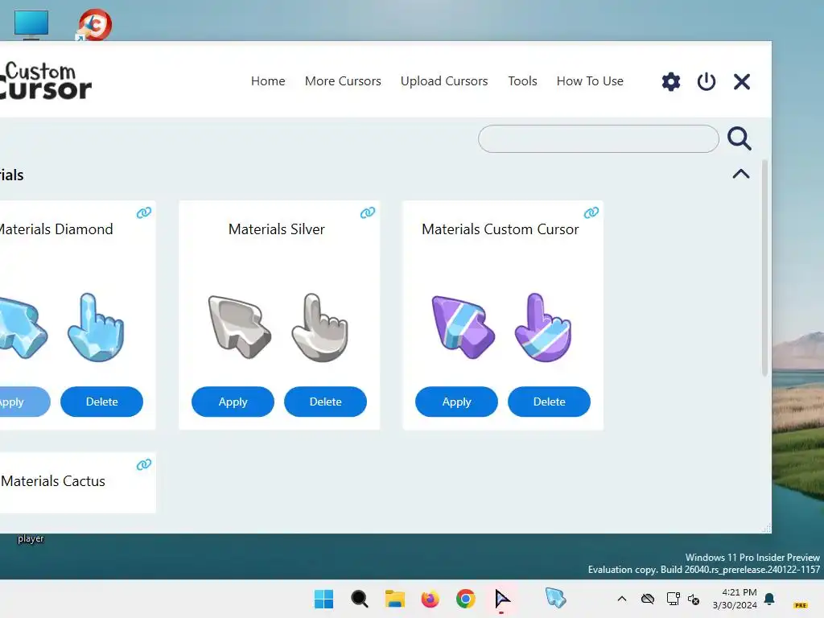Select the silver arrow cursor image
The height and width of the screenshot is (618, 824).
point(239,327)
